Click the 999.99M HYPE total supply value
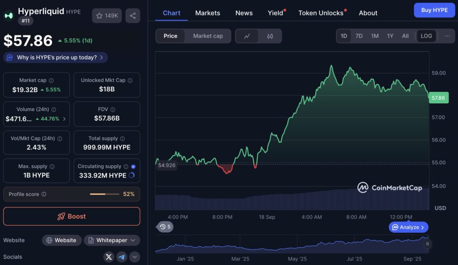This screenshot has height=265, width=458. click(107, 147)
